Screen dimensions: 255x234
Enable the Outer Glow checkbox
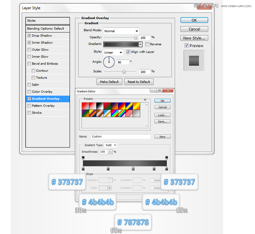(x=29, y=49)
